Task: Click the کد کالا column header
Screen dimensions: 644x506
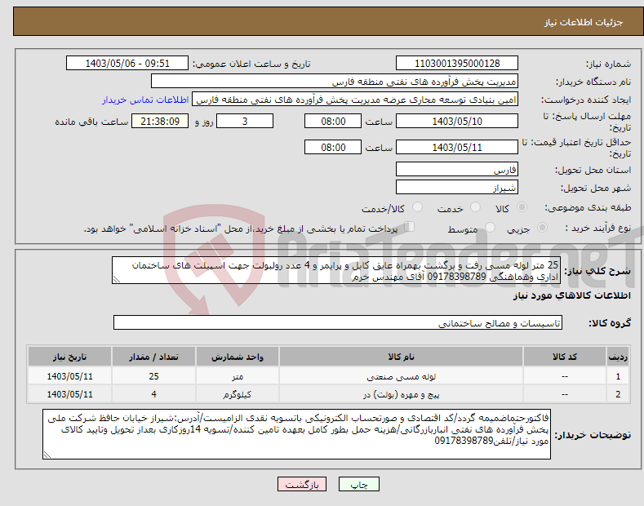Action: point(565,357)
